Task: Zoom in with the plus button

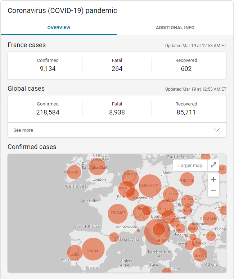Action: pos(213,179)
